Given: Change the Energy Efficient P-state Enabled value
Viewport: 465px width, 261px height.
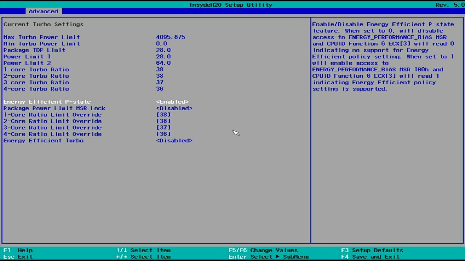Looking at the screenshot, I should click(x=172, y=102).
